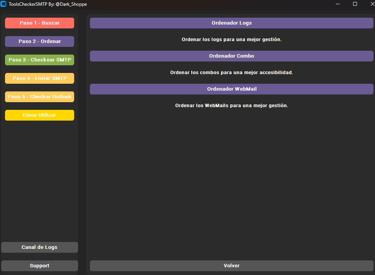Open the Cómo Utilizar guide
The height and width of the screenshot is (275, 375).
[39, 115]
